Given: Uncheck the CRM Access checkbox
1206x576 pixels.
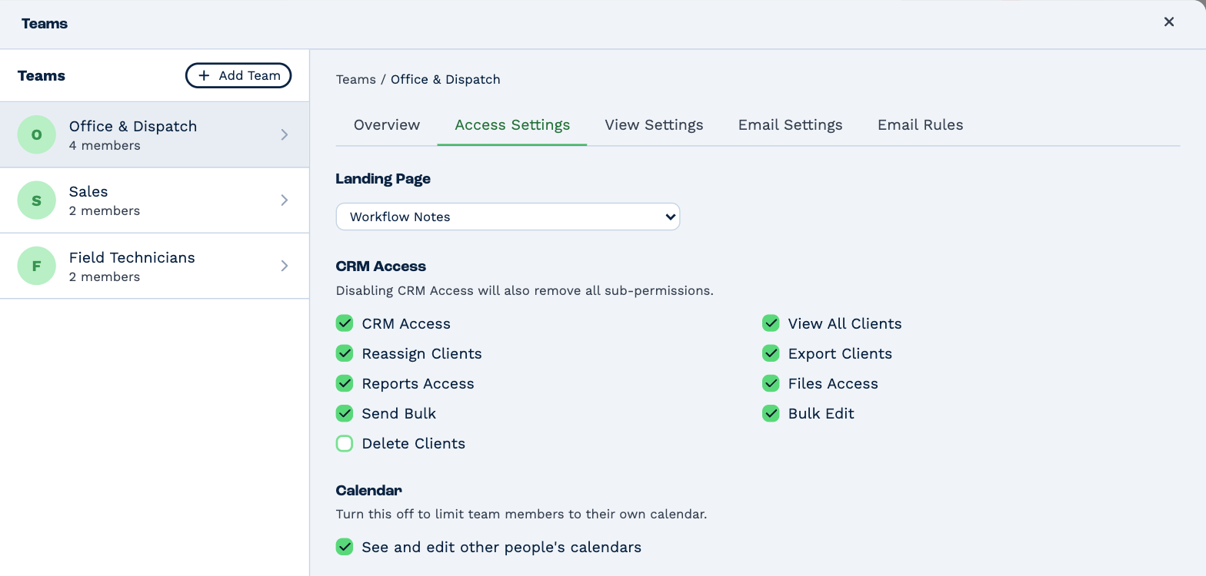Looking at the screenshot, I should tap(345, 323).
